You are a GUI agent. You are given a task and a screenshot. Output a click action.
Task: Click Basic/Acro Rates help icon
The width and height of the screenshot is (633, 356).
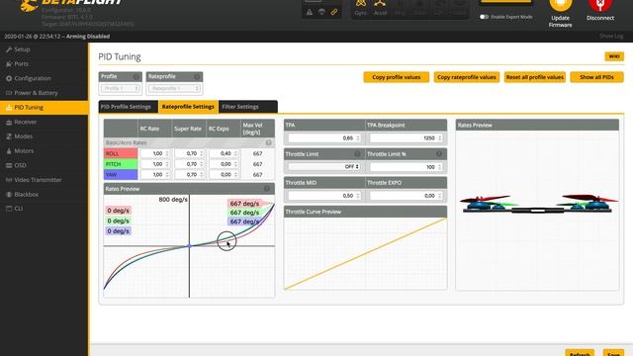pos(268,142)
